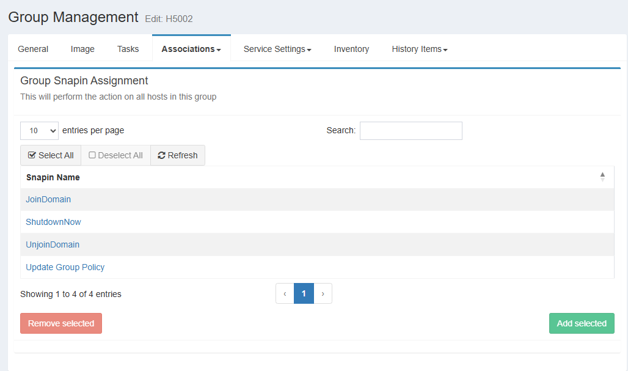Open the Associations dropdown menu
The image size is (628, 371).
(191, 49)
